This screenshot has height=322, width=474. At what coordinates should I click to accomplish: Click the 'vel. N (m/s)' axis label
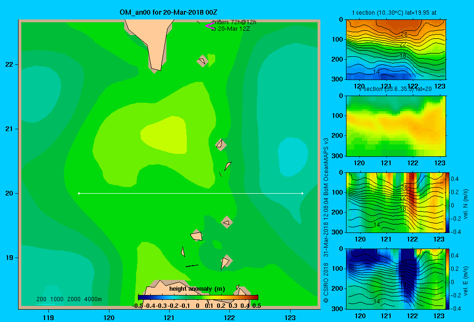click(x=465, y=204)
